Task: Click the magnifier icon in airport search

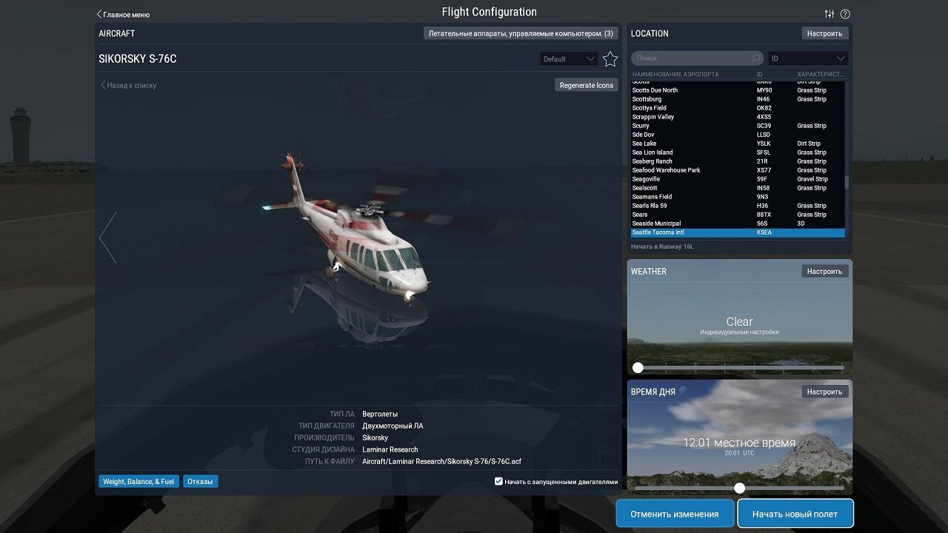Action: pos(754,58)
